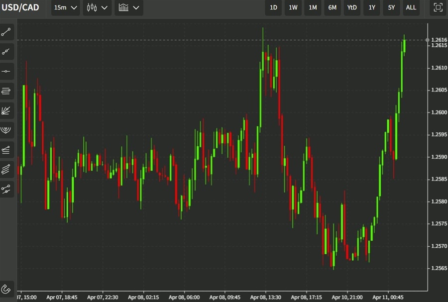
Task: Click the Apr 11, 00:45 time label
Action: point(388,298)
